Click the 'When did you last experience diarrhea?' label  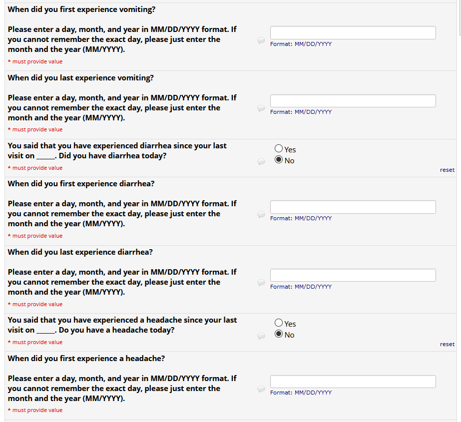80,252
